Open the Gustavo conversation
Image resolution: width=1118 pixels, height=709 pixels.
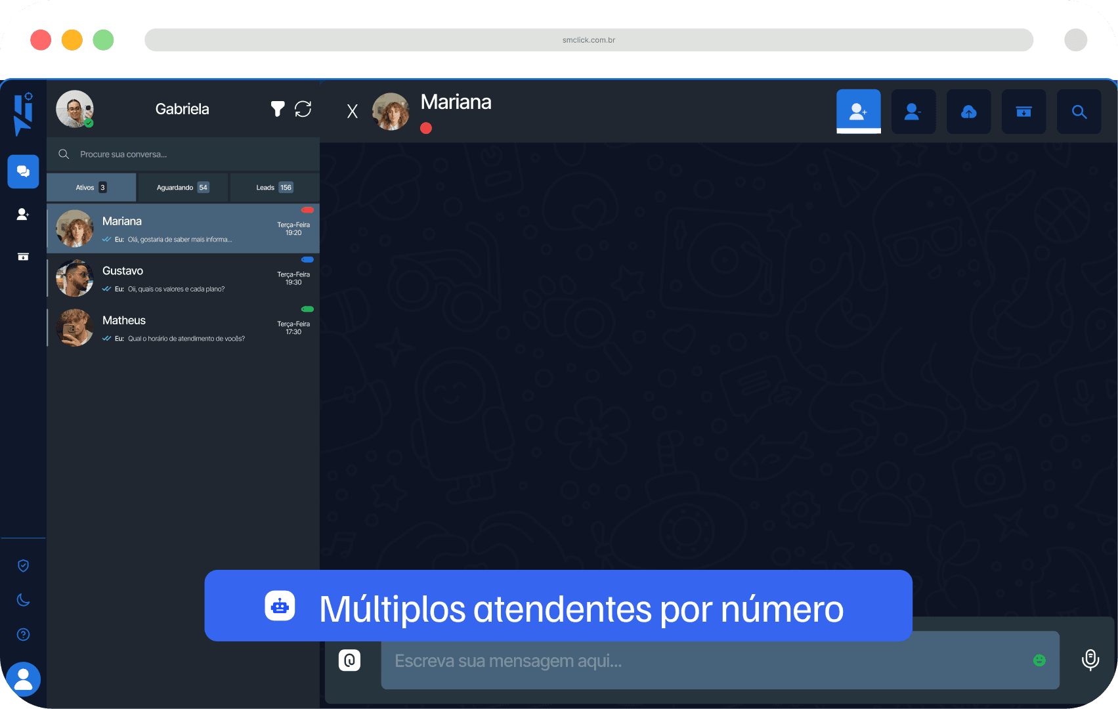click(183, 278)
